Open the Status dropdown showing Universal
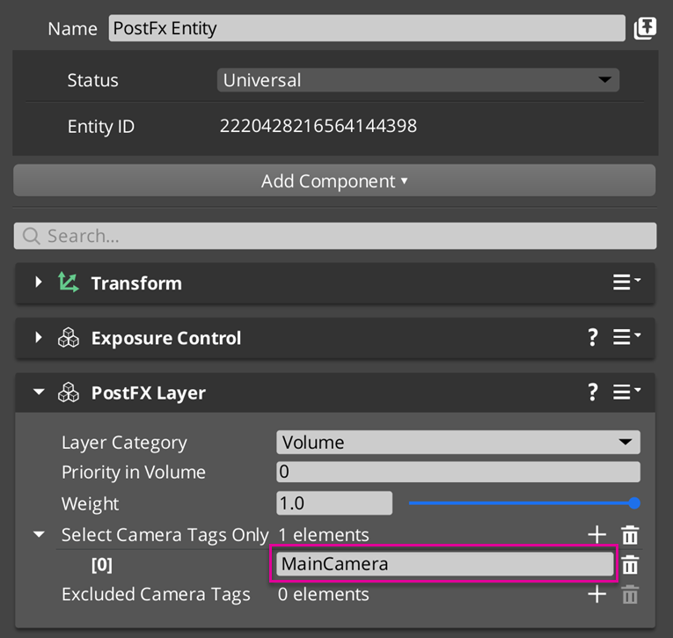The width and height of the screenshot is (673, 638). (418, 80)
